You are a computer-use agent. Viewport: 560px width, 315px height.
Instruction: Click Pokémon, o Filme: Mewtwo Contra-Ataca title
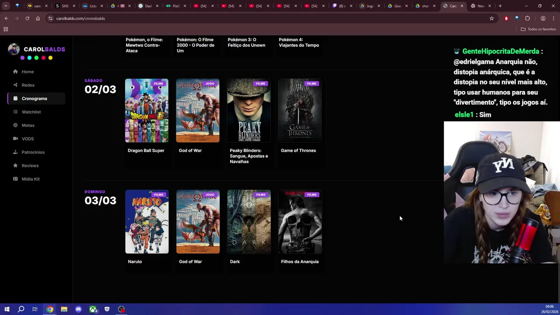[x=144, y=45]
